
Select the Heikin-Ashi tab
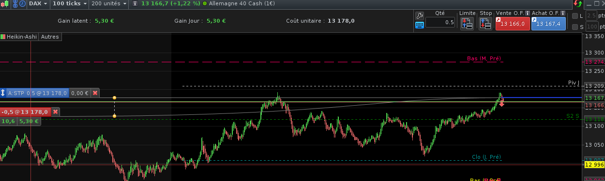pos(19,36)
